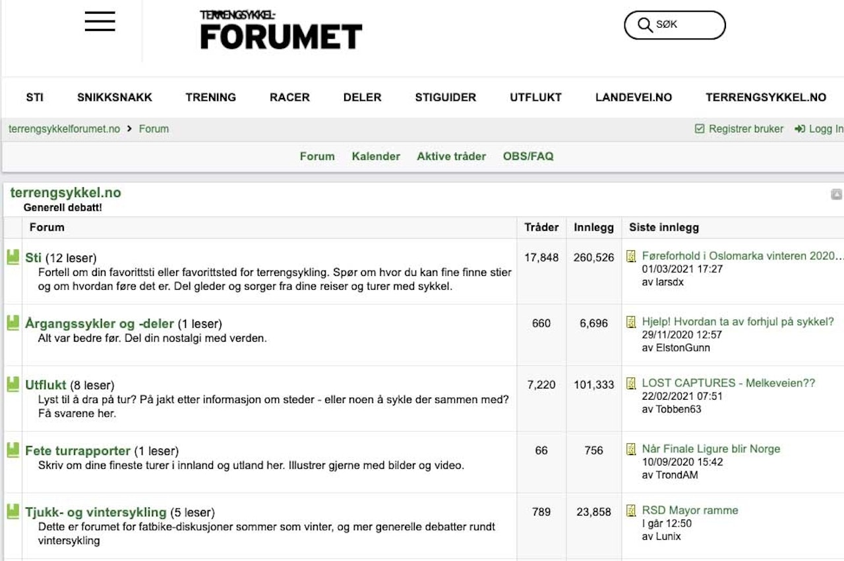Click the green icon next to Utflukt forum
Image resolution: width=844 pixels, height=561 pixels.
pos(13,385)
